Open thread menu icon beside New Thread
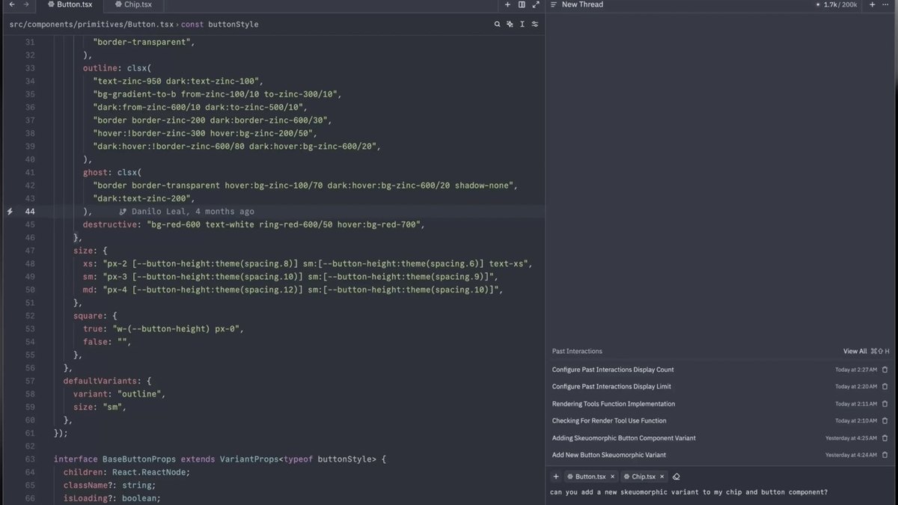 pos(553,4)
